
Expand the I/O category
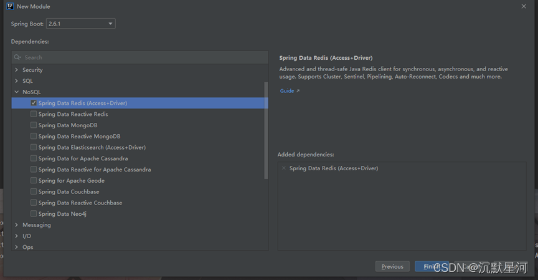click(16, 236)
